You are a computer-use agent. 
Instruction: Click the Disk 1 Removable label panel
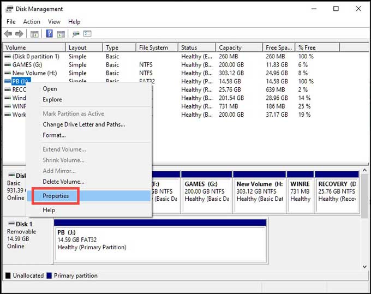coord(28,241)
